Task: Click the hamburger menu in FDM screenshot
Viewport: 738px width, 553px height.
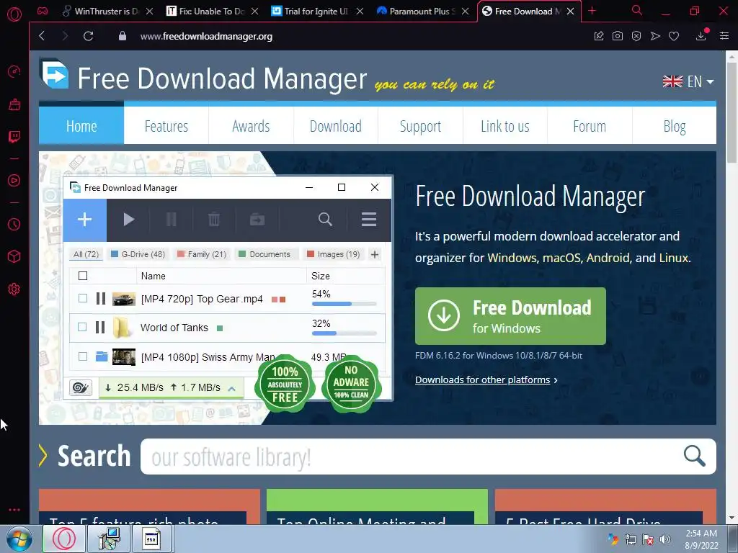Action: pyautogui.click(x=368, y=220)
